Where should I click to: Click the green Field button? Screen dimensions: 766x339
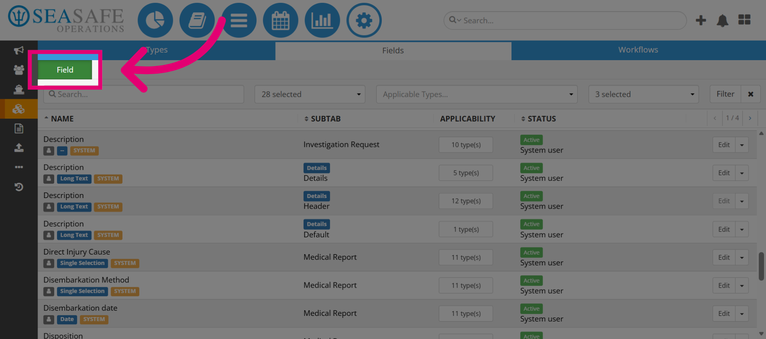[65, 70]
